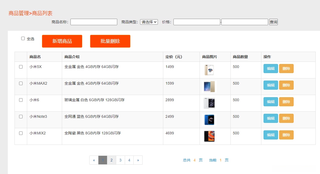
Task: Click the product name 小米MIX2
Action: (38, 133)
